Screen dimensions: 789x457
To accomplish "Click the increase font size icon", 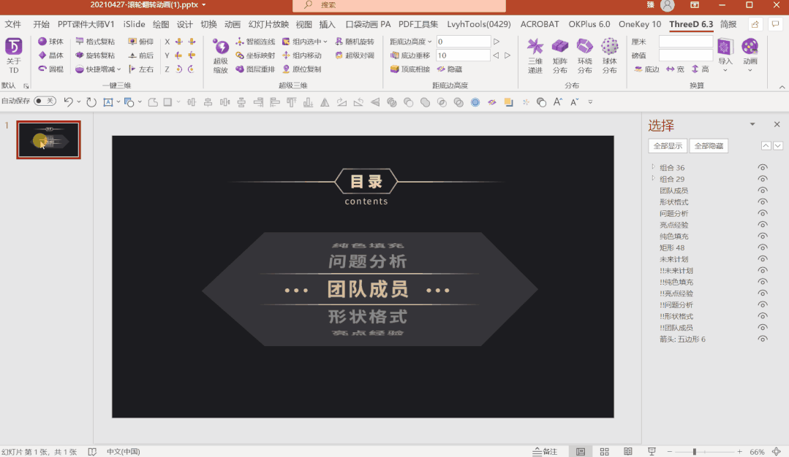I will click(x=557, y=102).
